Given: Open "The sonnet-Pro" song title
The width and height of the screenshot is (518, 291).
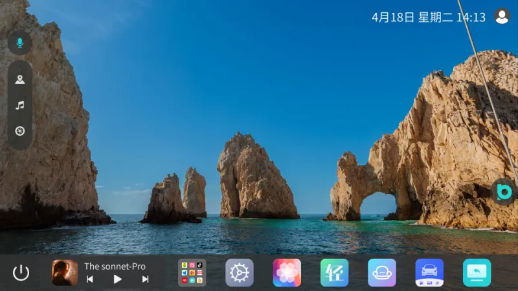Looking at the screenshot, I should click(x=115, y=266).
